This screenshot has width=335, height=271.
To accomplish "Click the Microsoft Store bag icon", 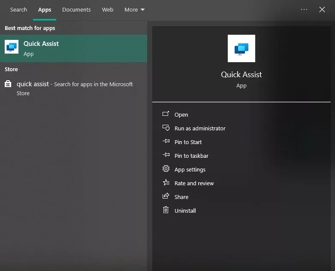I will [8, 84].
